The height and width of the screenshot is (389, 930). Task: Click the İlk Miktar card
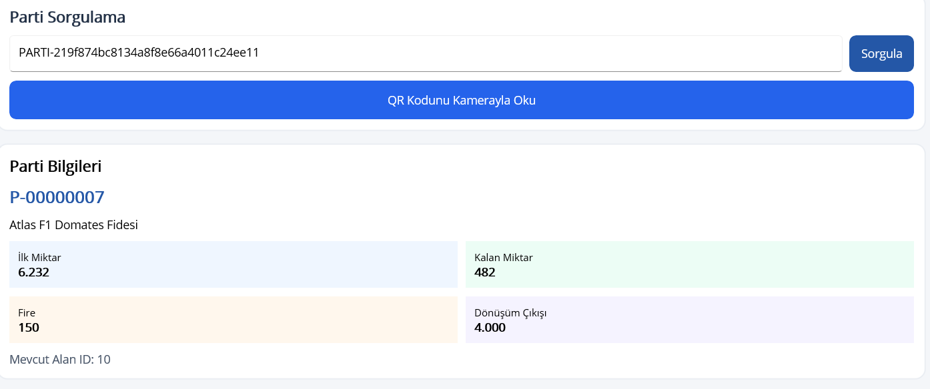pyautogui.click(x=234, y=264)
